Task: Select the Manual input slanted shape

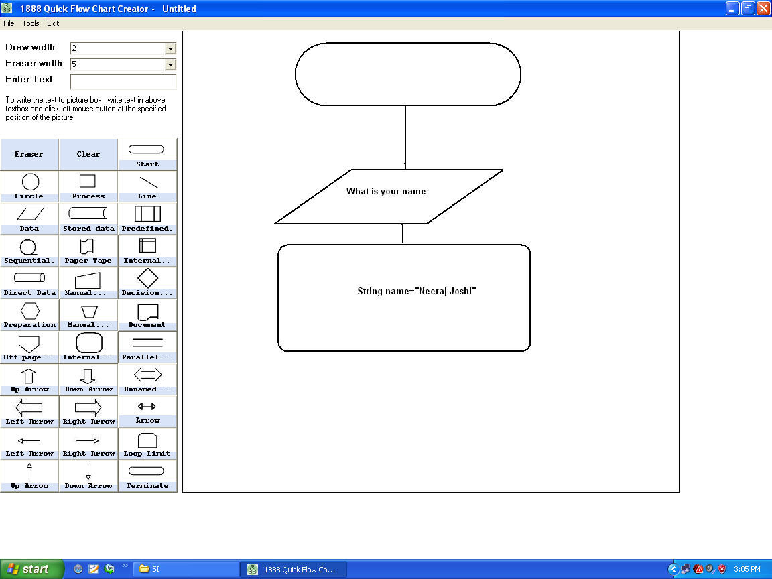Action: pos(88,283)
